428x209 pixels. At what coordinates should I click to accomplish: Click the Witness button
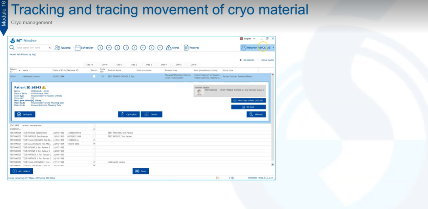[x=256, y=115]
